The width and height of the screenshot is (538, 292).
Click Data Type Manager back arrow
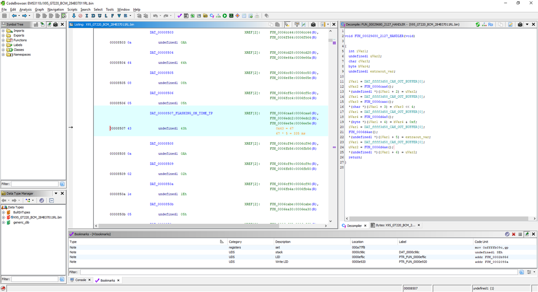5,200
